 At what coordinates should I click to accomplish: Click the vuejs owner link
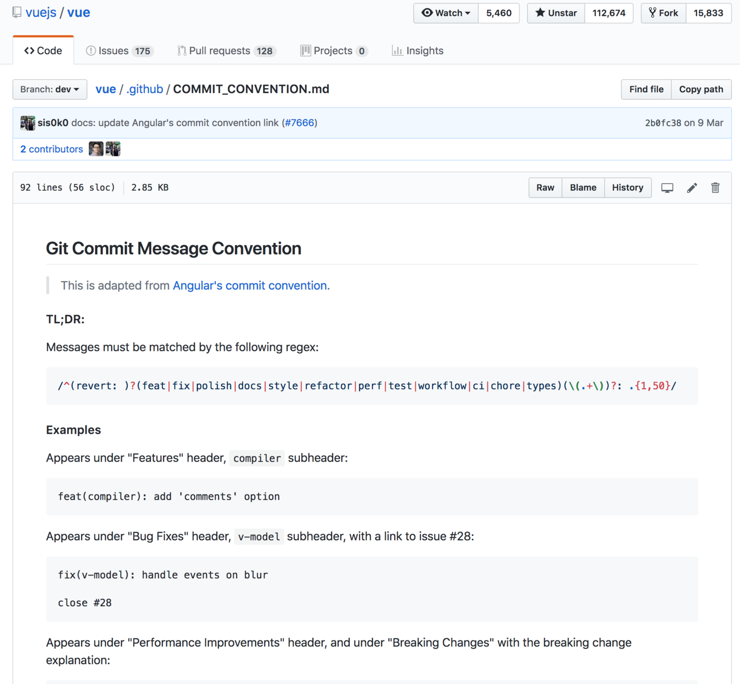[41, 12]
